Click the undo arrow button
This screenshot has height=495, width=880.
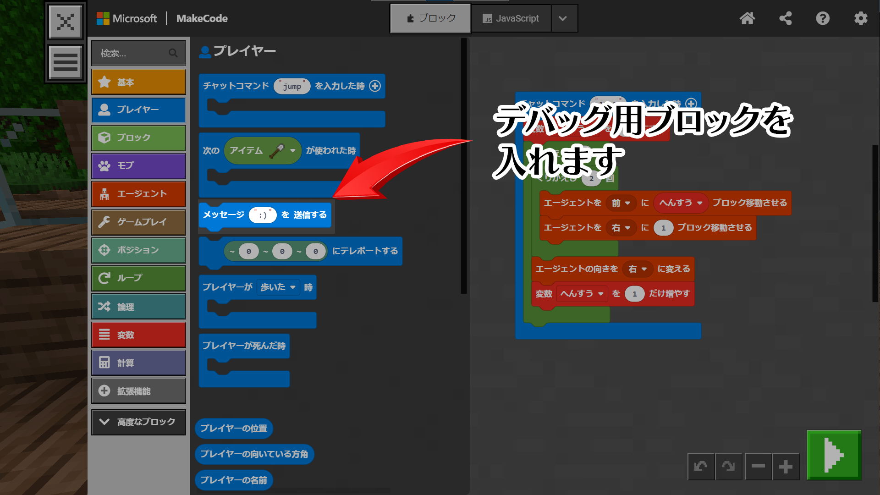tap(701, 467)
